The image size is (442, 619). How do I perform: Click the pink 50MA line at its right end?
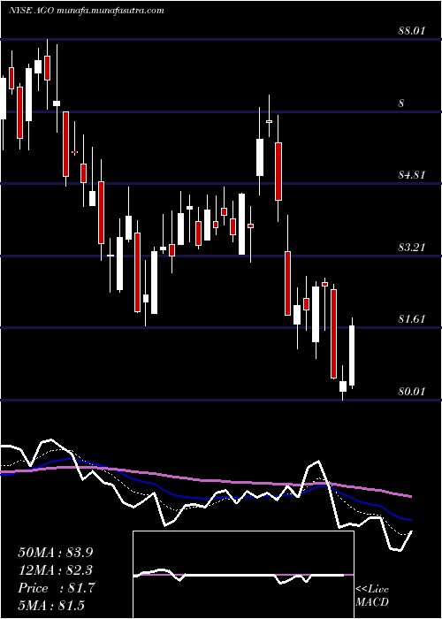(x=409, y=496)
